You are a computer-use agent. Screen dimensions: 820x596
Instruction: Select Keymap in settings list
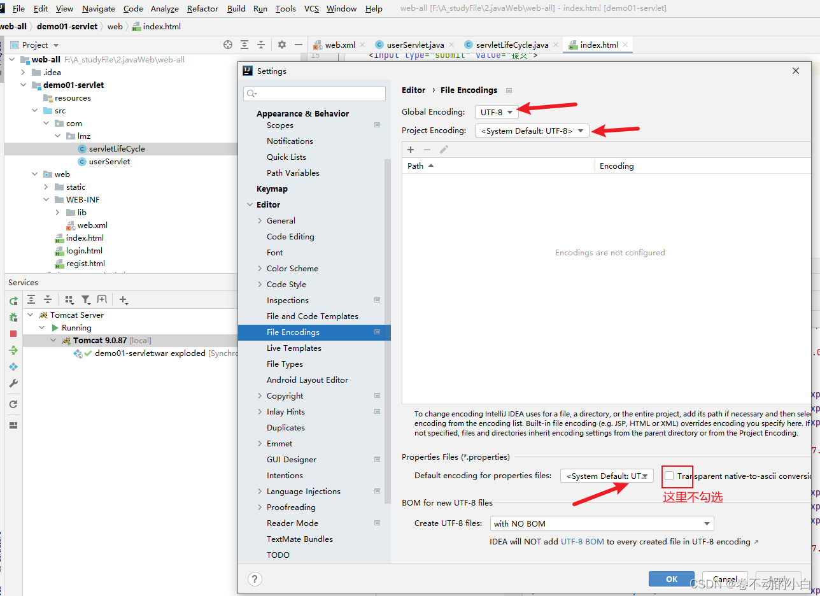point(272,188)
